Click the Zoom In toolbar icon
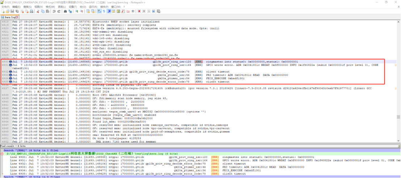401x178 pixels. [x=76, y=11]
